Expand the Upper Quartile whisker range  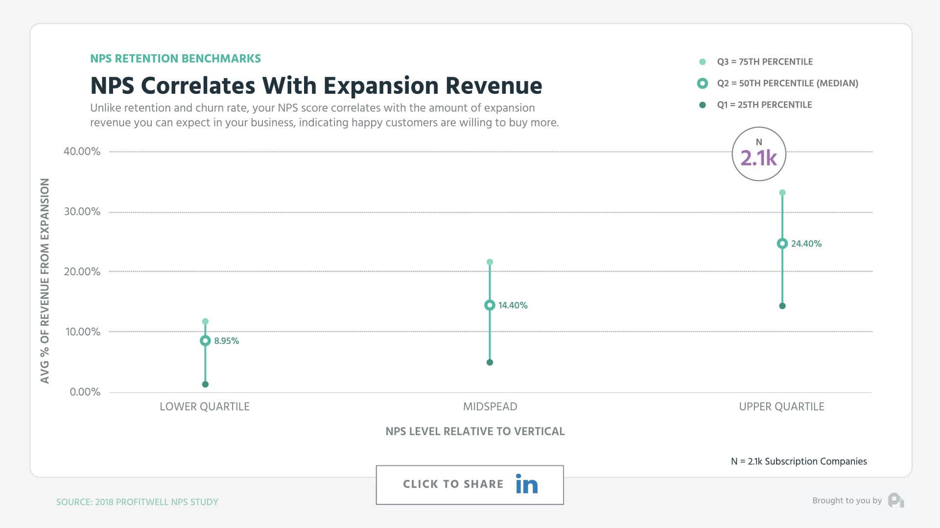[783, 249]
